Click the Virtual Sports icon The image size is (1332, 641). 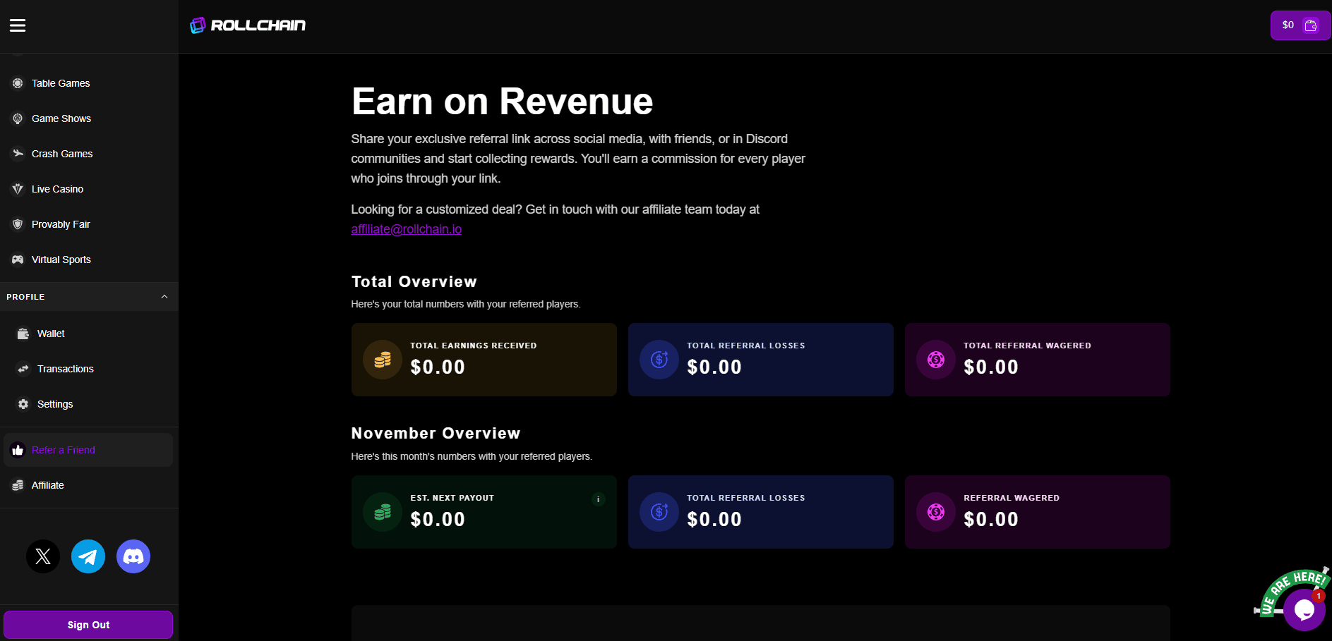pyautogui.click(x=17, y=260)
